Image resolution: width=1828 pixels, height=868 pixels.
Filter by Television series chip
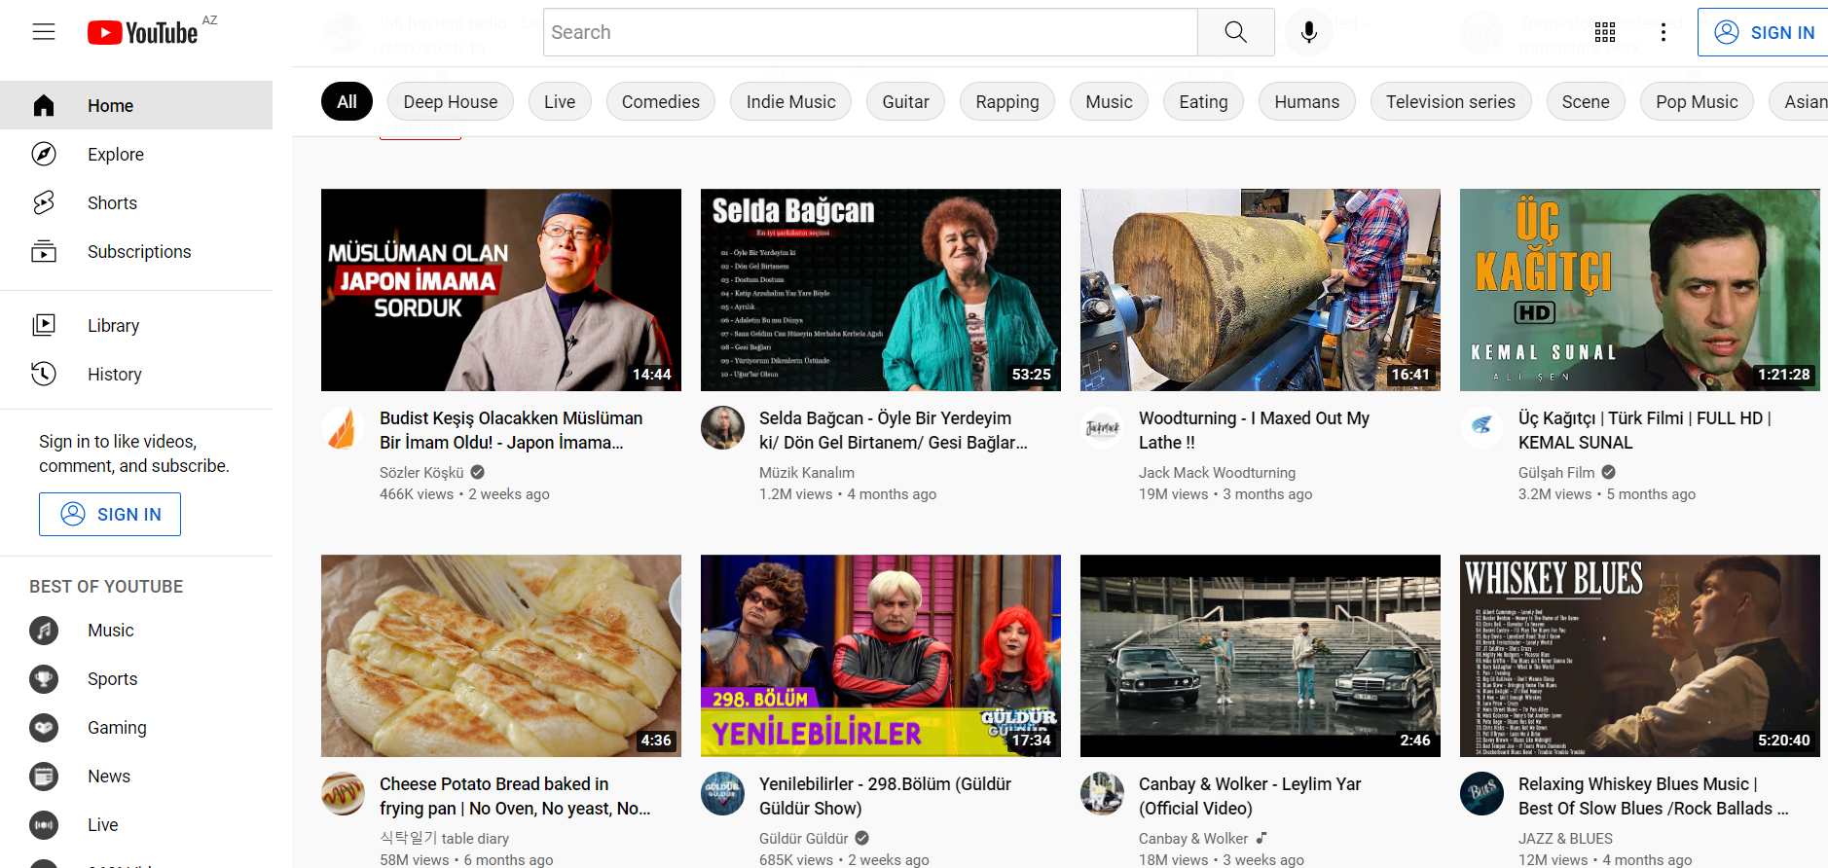[1450, 102]
